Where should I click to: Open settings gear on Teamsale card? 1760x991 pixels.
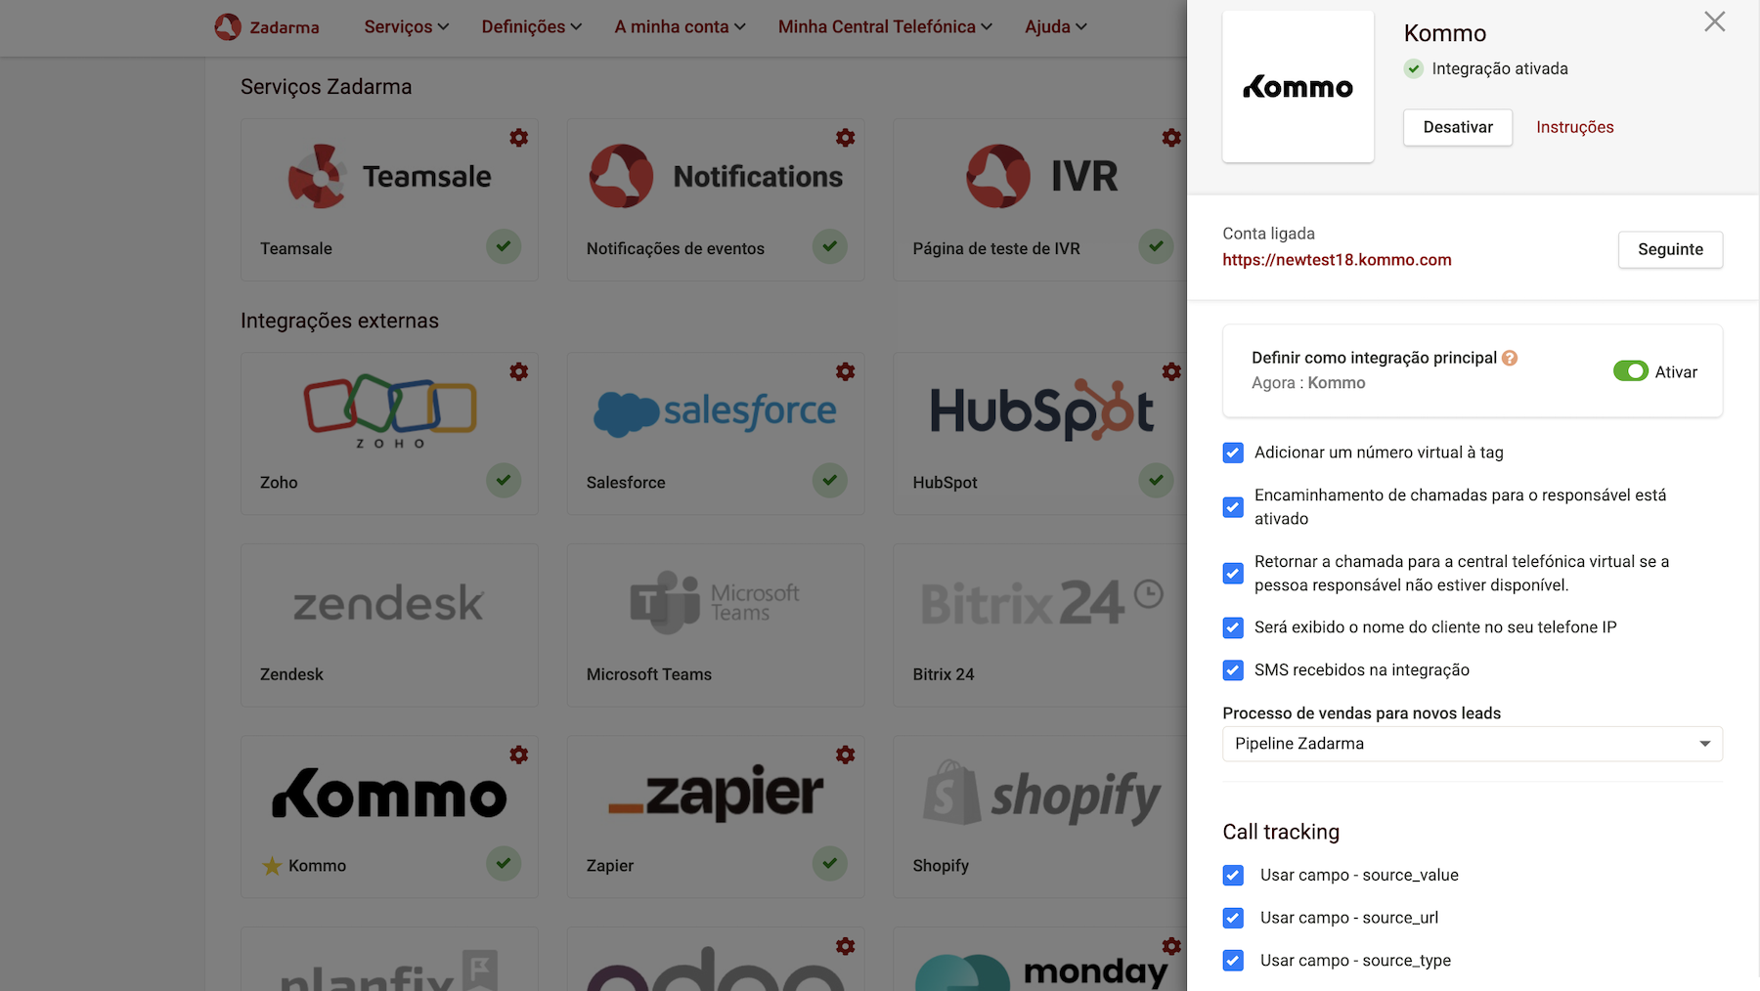pyautogui.click(x=519, y=138)
